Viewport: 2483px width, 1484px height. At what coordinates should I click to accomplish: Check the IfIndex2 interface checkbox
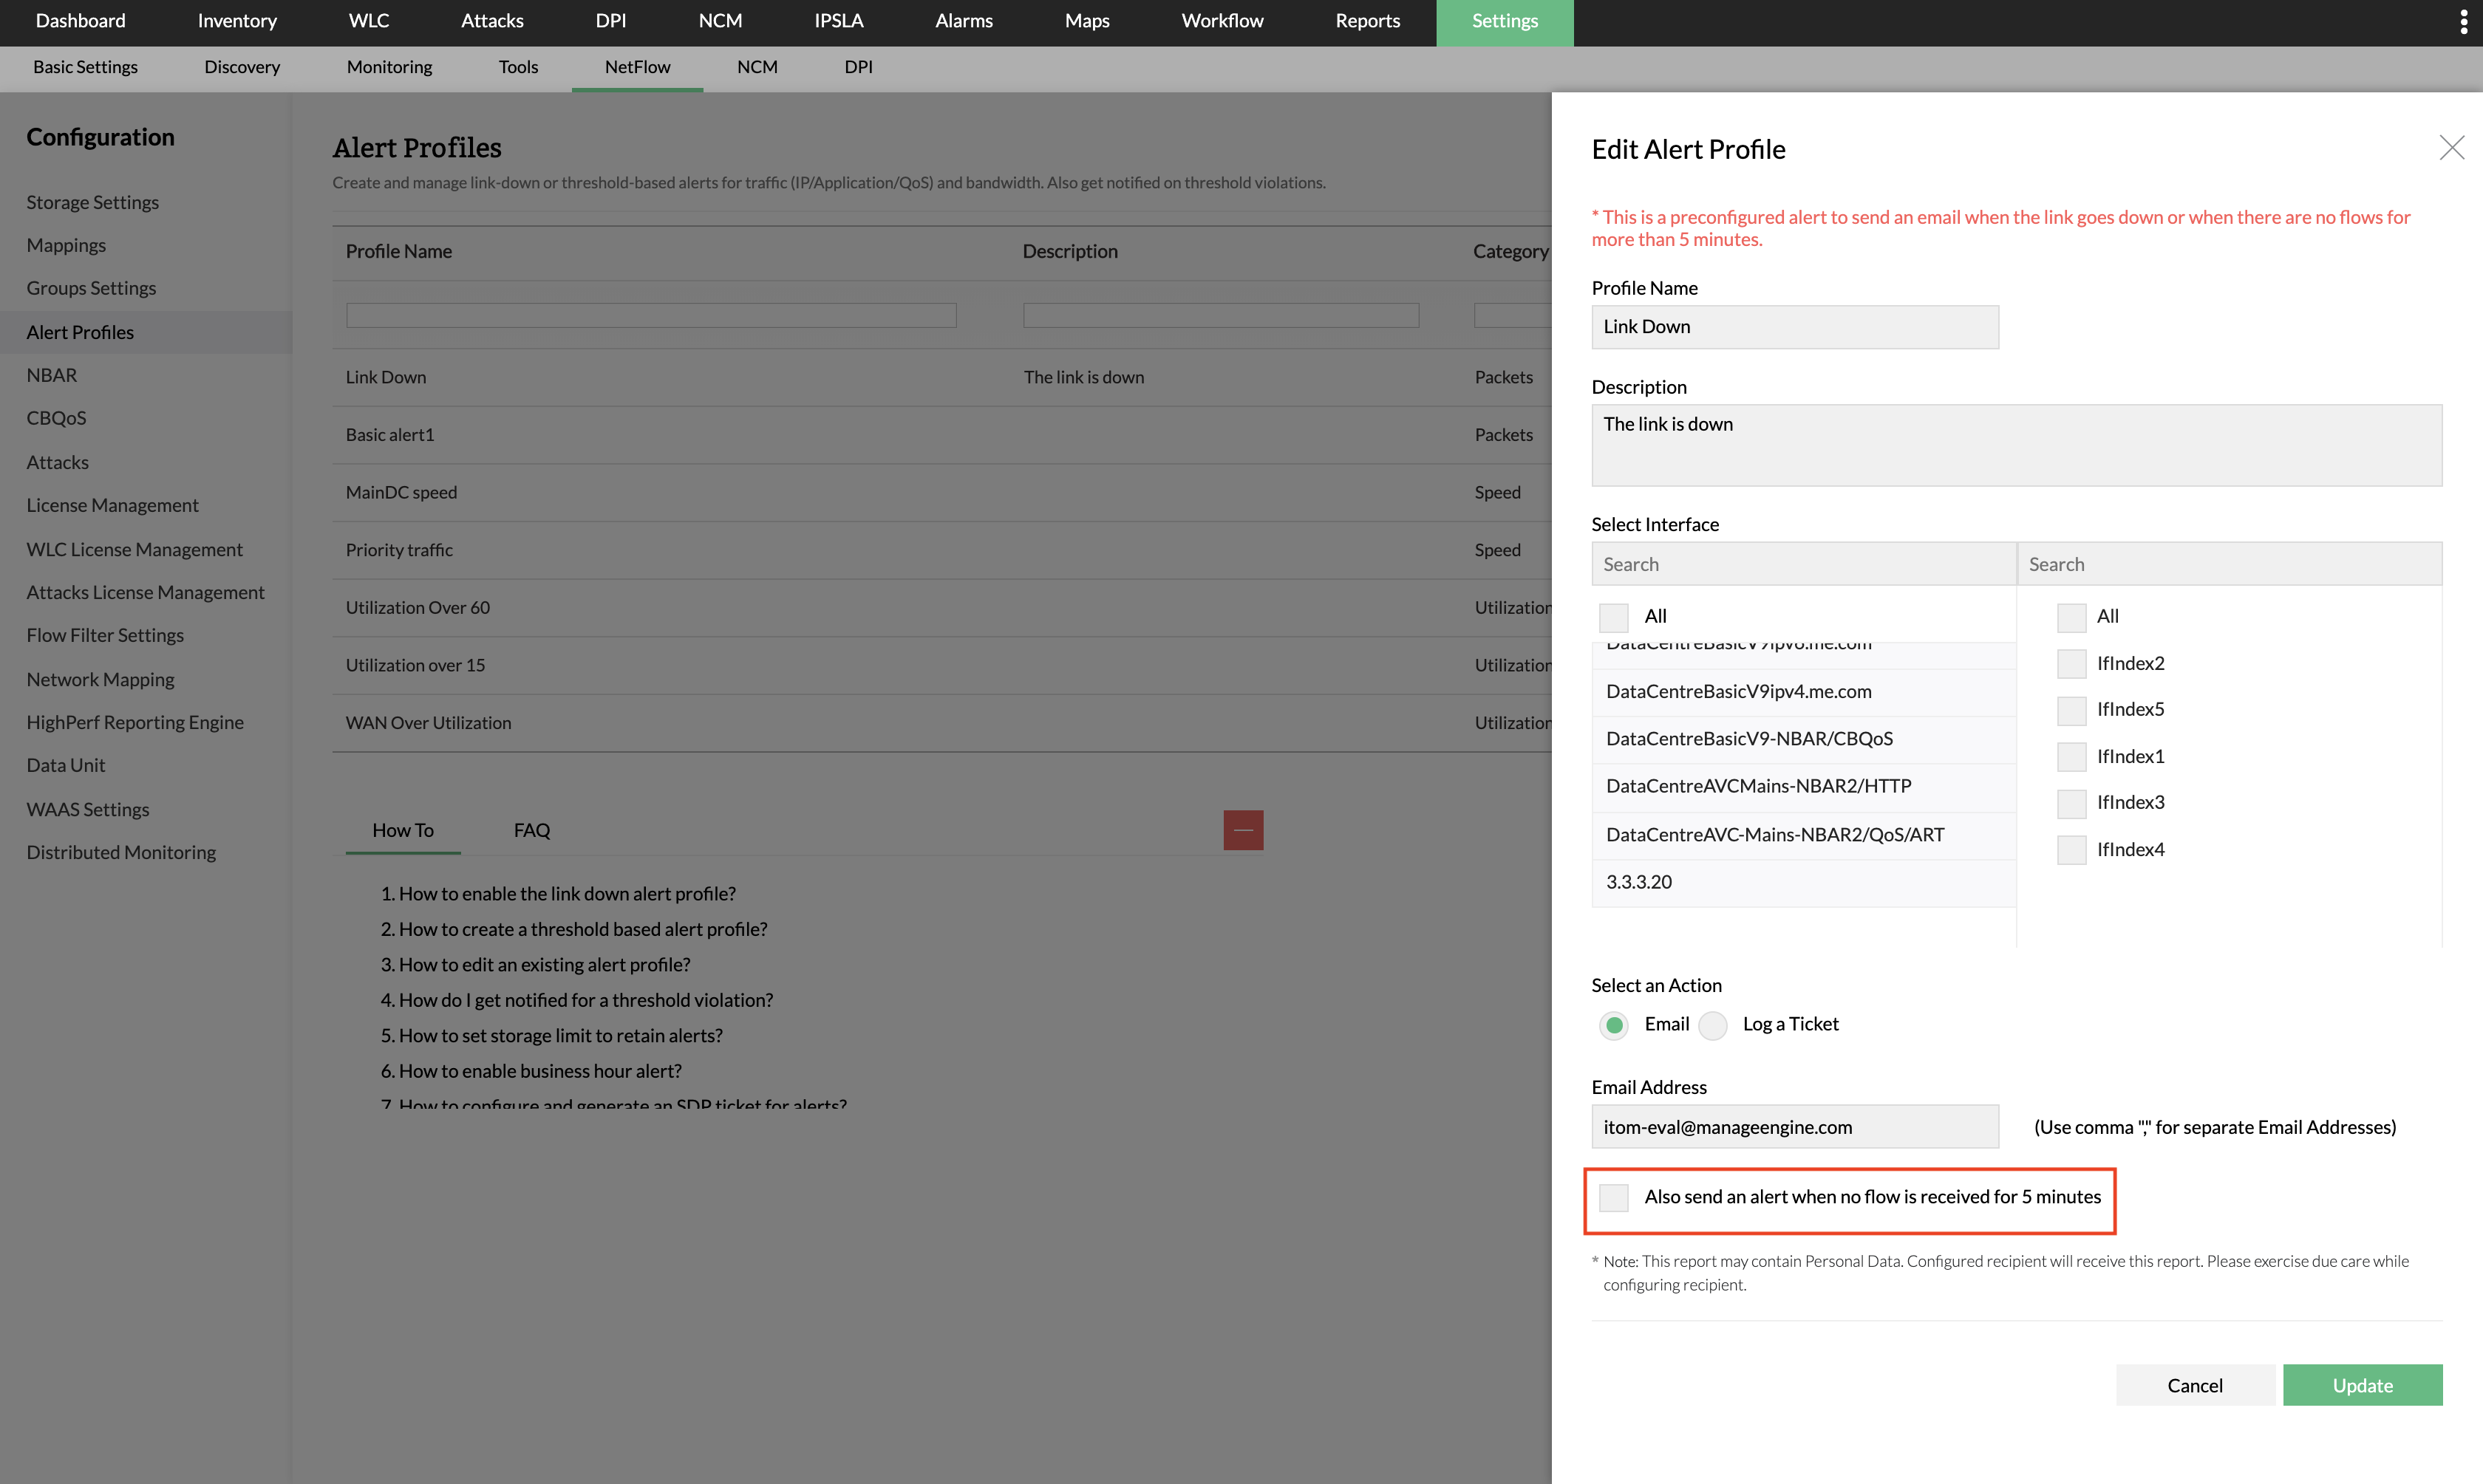(2071, 663)
